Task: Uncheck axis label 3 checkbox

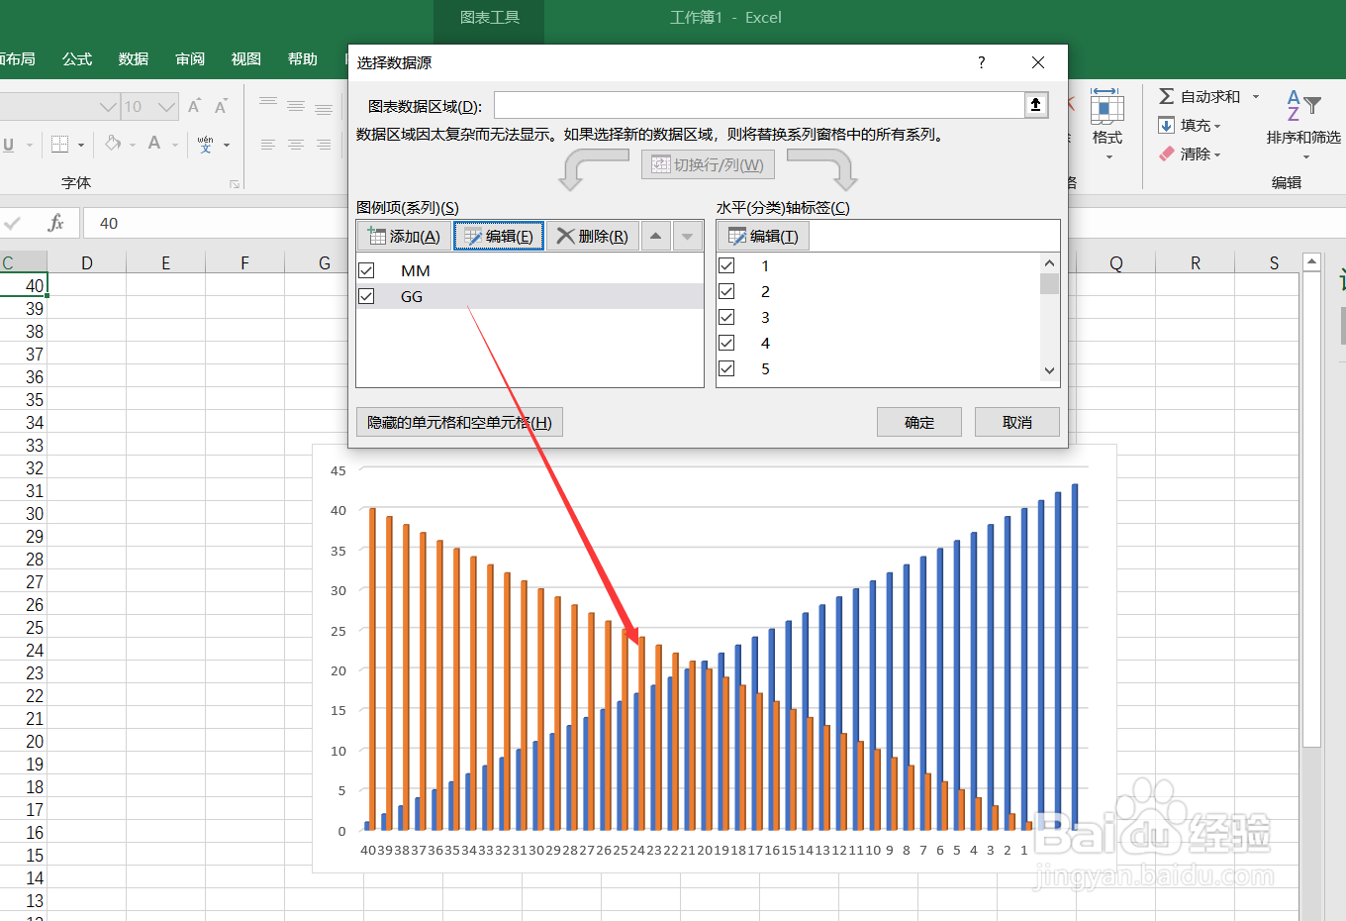Action: point(727,317)
